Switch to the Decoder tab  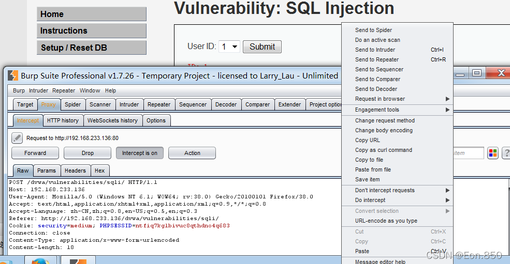[226, 104]
